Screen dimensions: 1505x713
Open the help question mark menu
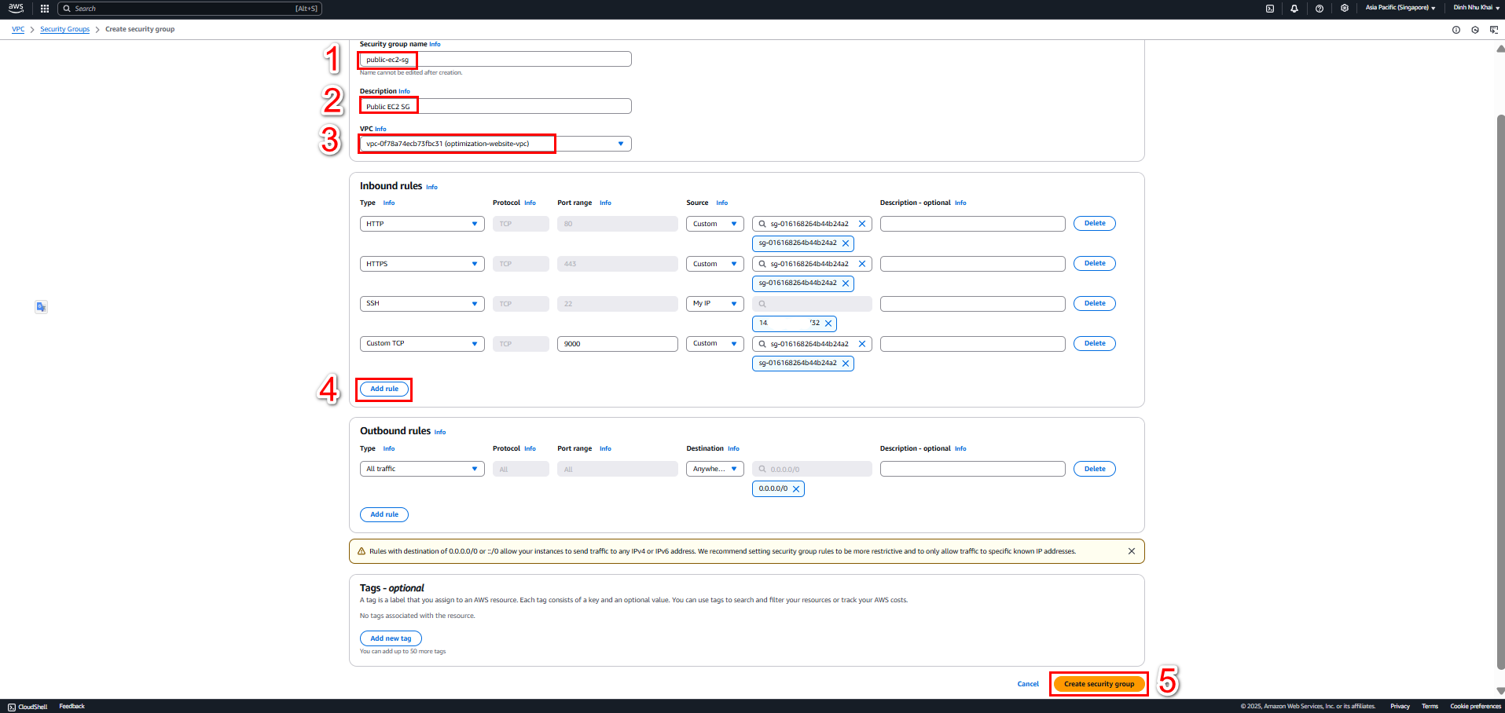point(1320,9)
